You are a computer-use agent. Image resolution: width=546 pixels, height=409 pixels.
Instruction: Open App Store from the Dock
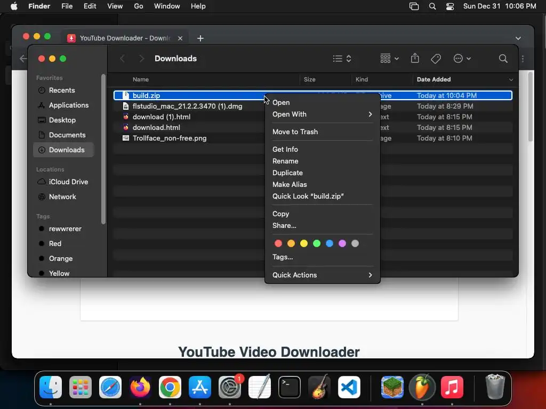(x=200, y=387)
